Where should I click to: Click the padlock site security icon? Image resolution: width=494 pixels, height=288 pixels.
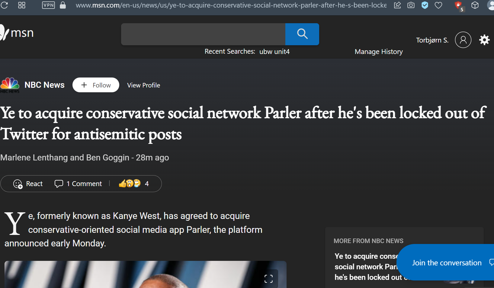[x=63, y=5]
